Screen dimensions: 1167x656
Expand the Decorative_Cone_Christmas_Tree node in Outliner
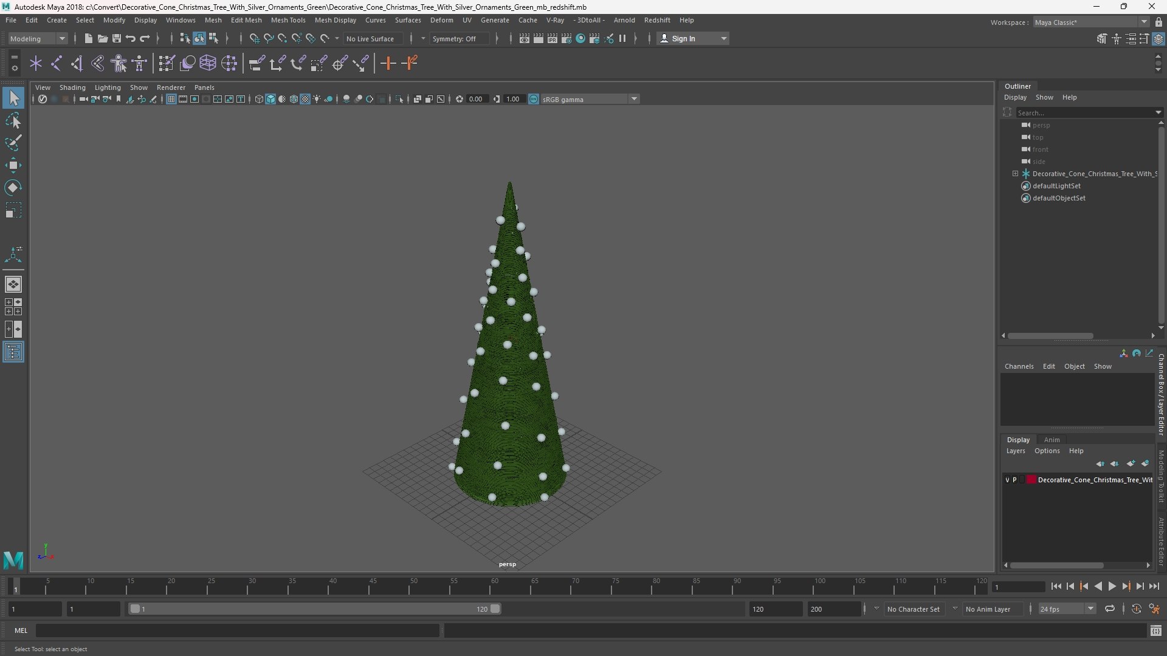[x=1015, y=174]
